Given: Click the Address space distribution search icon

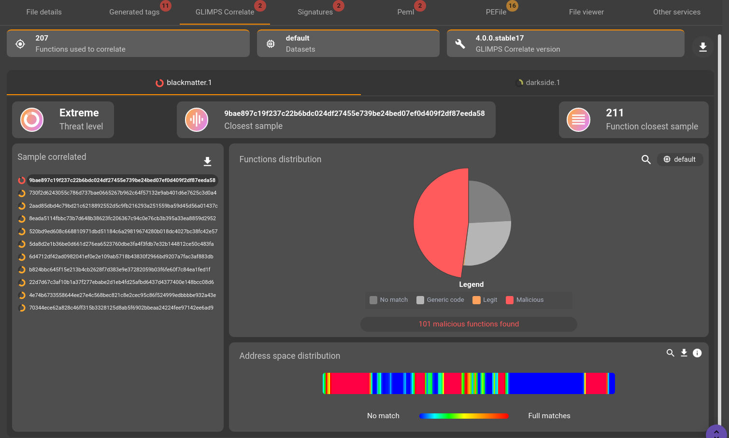Looking at the screenshot, I should (670, 353).
